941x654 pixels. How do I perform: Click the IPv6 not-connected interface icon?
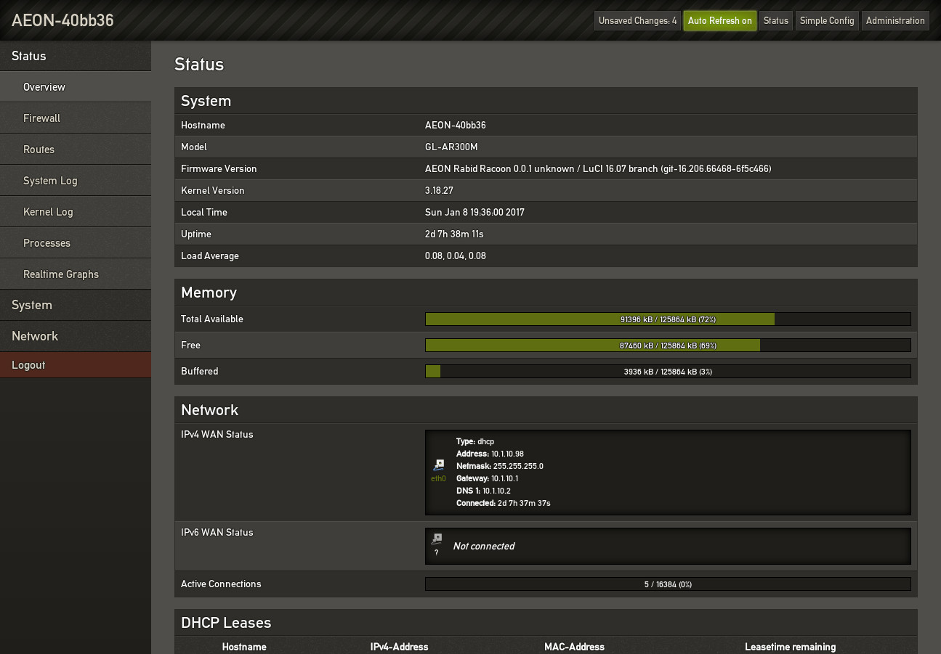pos(437,539)
